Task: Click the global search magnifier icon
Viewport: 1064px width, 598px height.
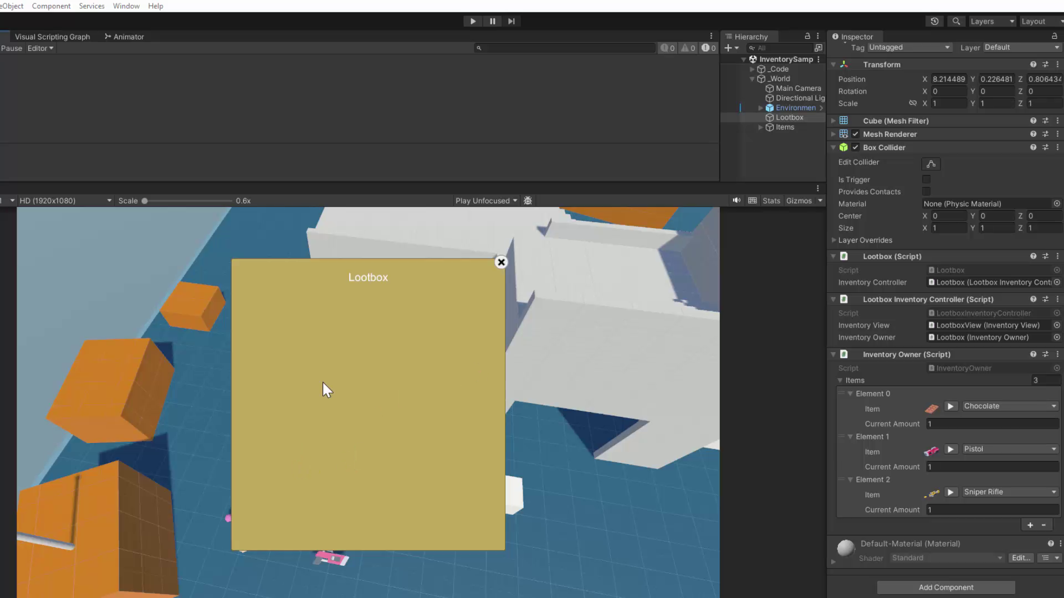Action: click(956, 21)
